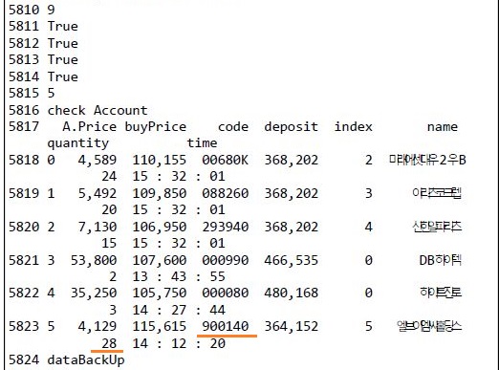
Task: Click the 'check Account' text
Action: pos(98,110)
